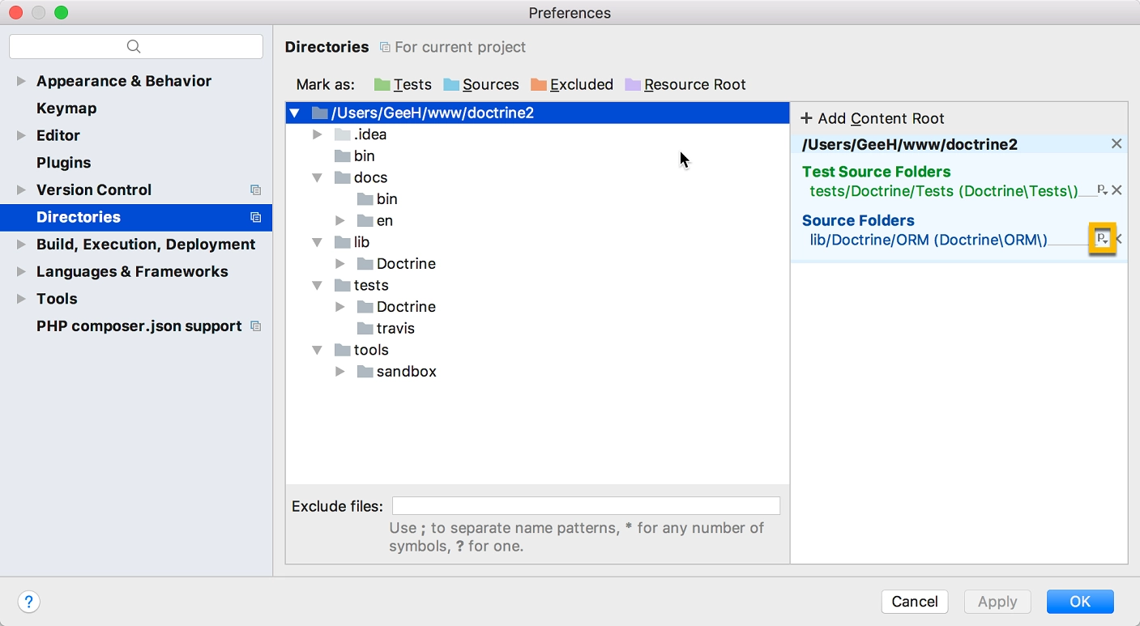Click the project-level icon beside Directories
The image size is (1140, 626).
tap(256, 217)
